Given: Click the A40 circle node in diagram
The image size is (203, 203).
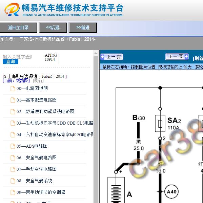Looking at the screenshot, I should tap(171, 192).
